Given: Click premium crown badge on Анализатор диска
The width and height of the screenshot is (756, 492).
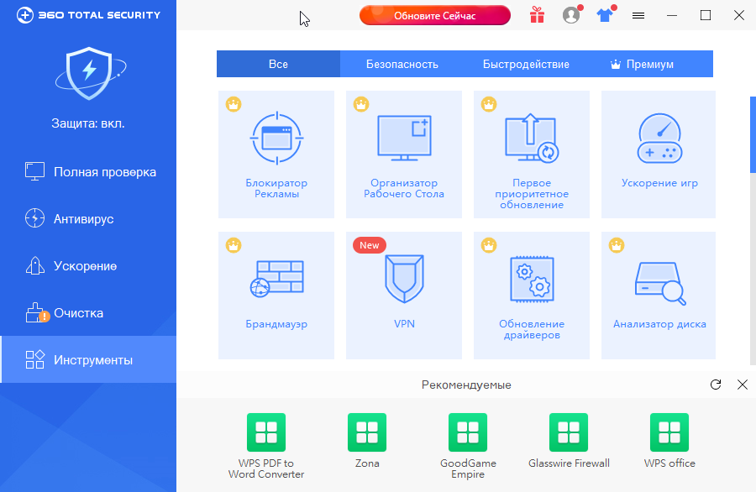Looking at the screenshot, I should coord(617,245).
